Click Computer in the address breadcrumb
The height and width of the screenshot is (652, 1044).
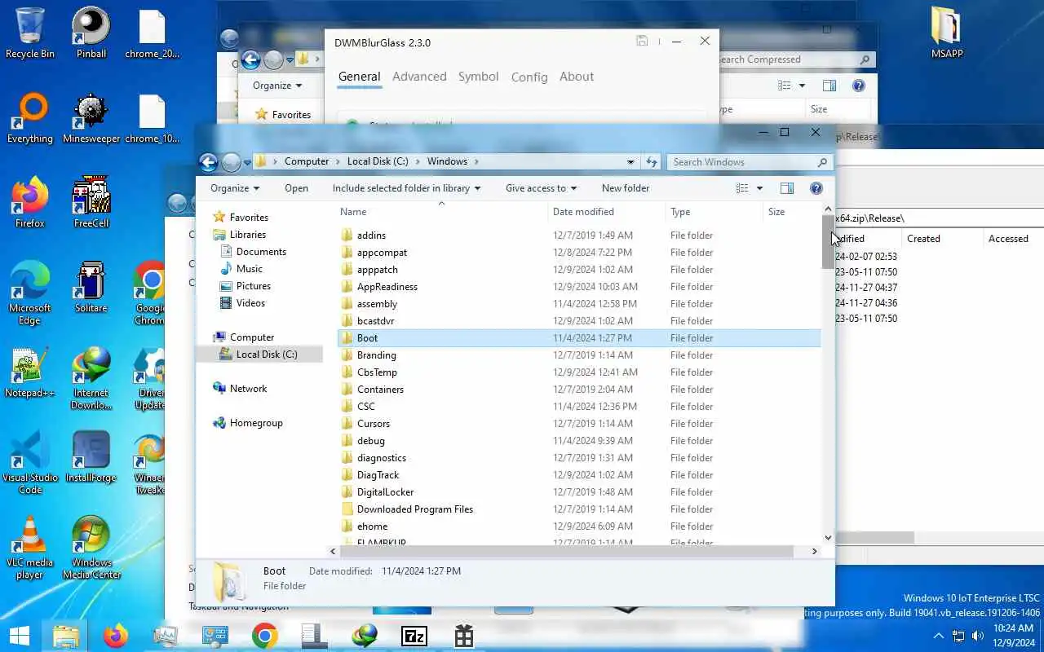307,161
